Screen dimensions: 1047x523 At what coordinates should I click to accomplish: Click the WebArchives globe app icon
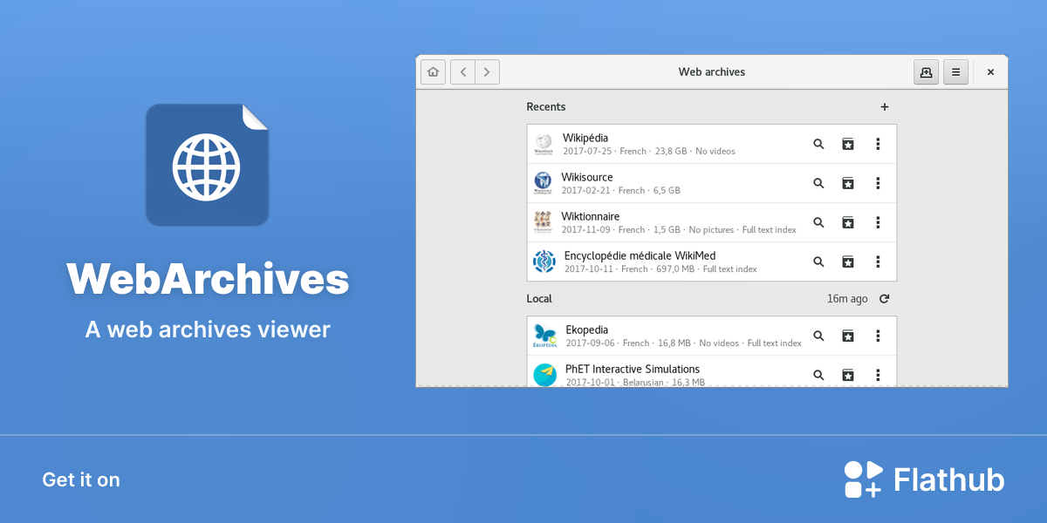coord(207,166)
